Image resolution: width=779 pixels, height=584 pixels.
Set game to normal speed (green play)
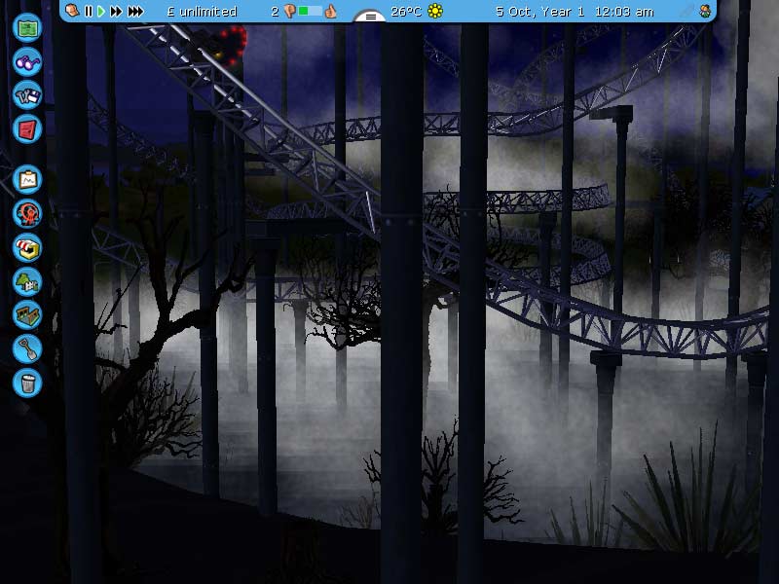coord(101,11)
